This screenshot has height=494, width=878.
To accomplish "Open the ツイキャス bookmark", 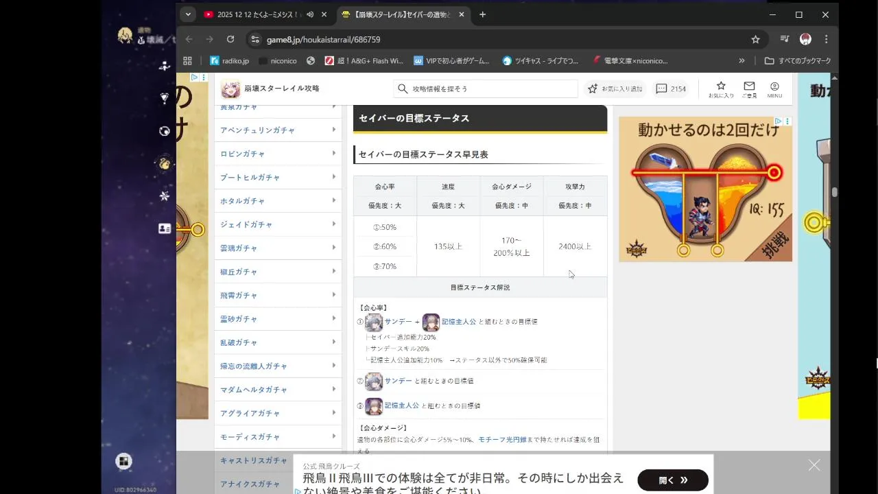I will click(x=541, y=60).
